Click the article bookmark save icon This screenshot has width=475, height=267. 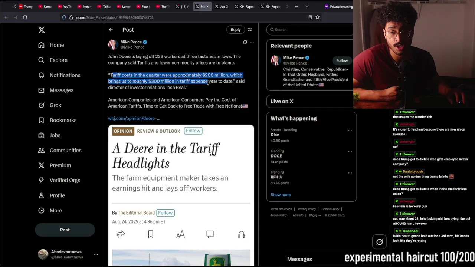pos(151,234)
